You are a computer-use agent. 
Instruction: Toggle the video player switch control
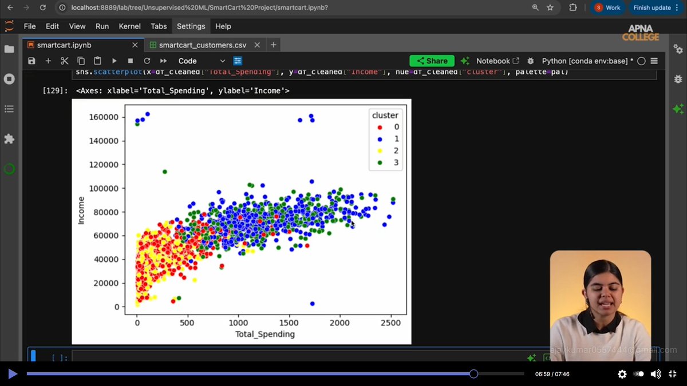(639, 374)
